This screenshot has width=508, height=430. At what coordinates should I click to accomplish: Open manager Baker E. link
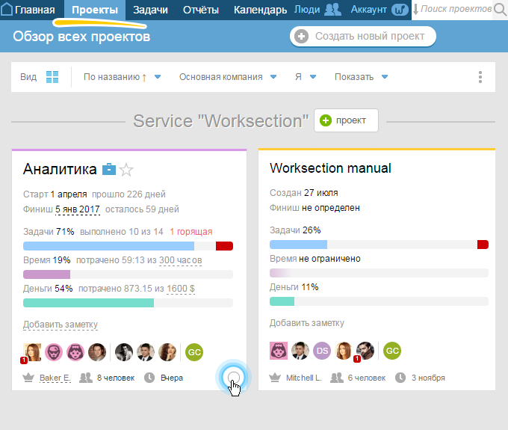[x=55, y=378]
